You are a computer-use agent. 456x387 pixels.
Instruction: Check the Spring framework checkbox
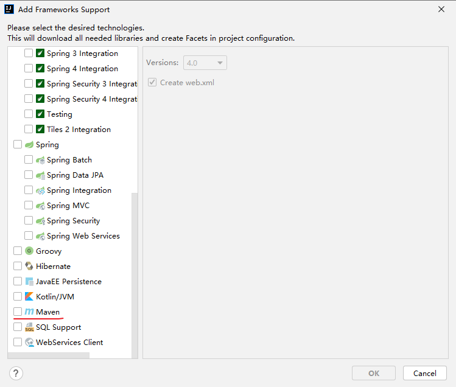pyautogui.click(x=18, y=144)
